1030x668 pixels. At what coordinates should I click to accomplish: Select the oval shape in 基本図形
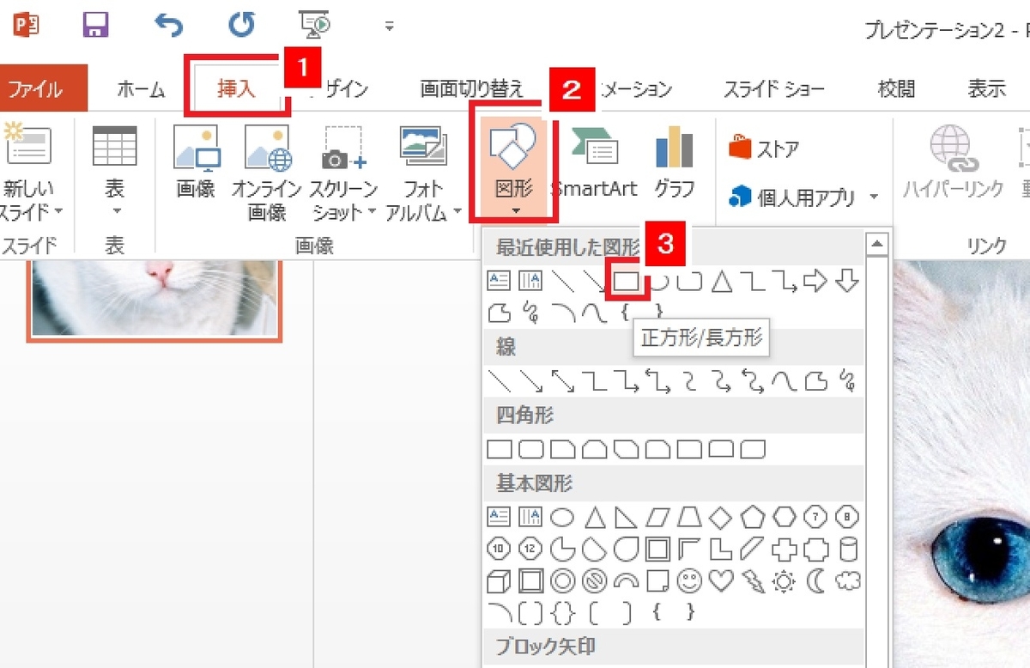562,518
